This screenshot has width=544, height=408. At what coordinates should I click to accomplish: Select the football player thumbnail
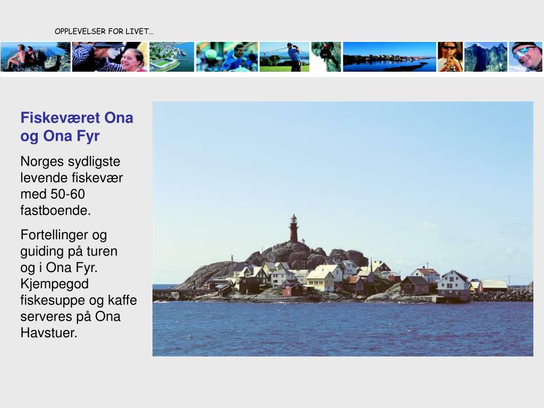click(x=227, y=57)
